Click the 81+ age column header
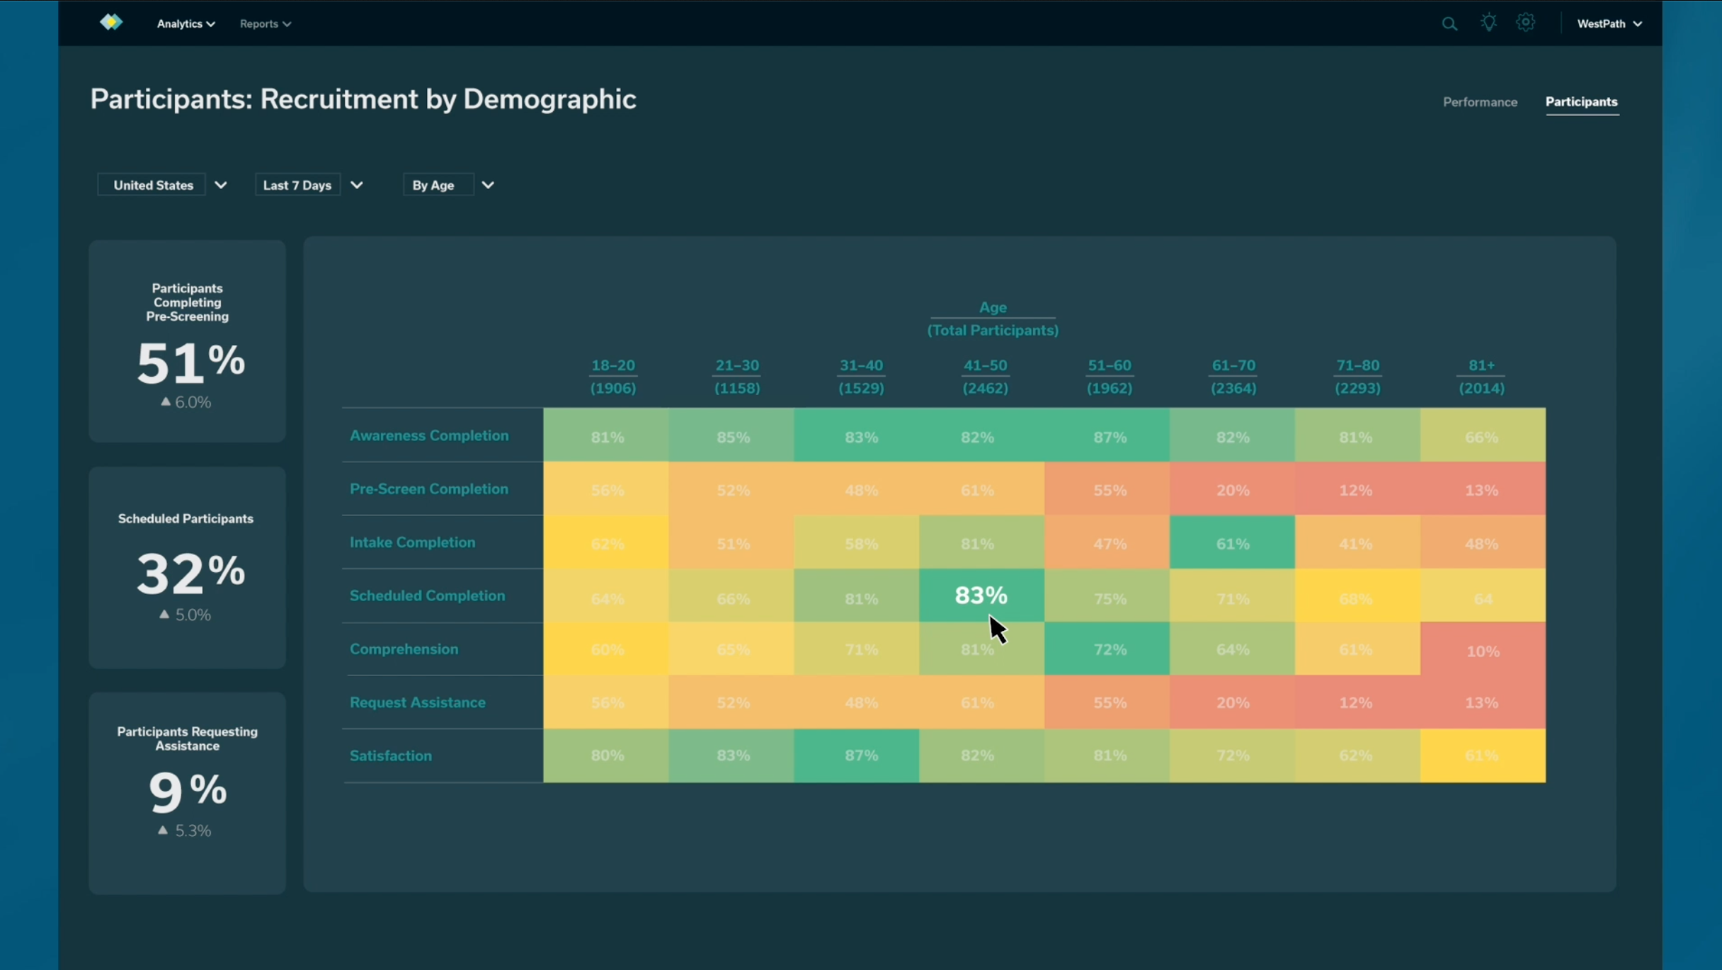This screenshot has height=970, width=1722. [1481, 366]
